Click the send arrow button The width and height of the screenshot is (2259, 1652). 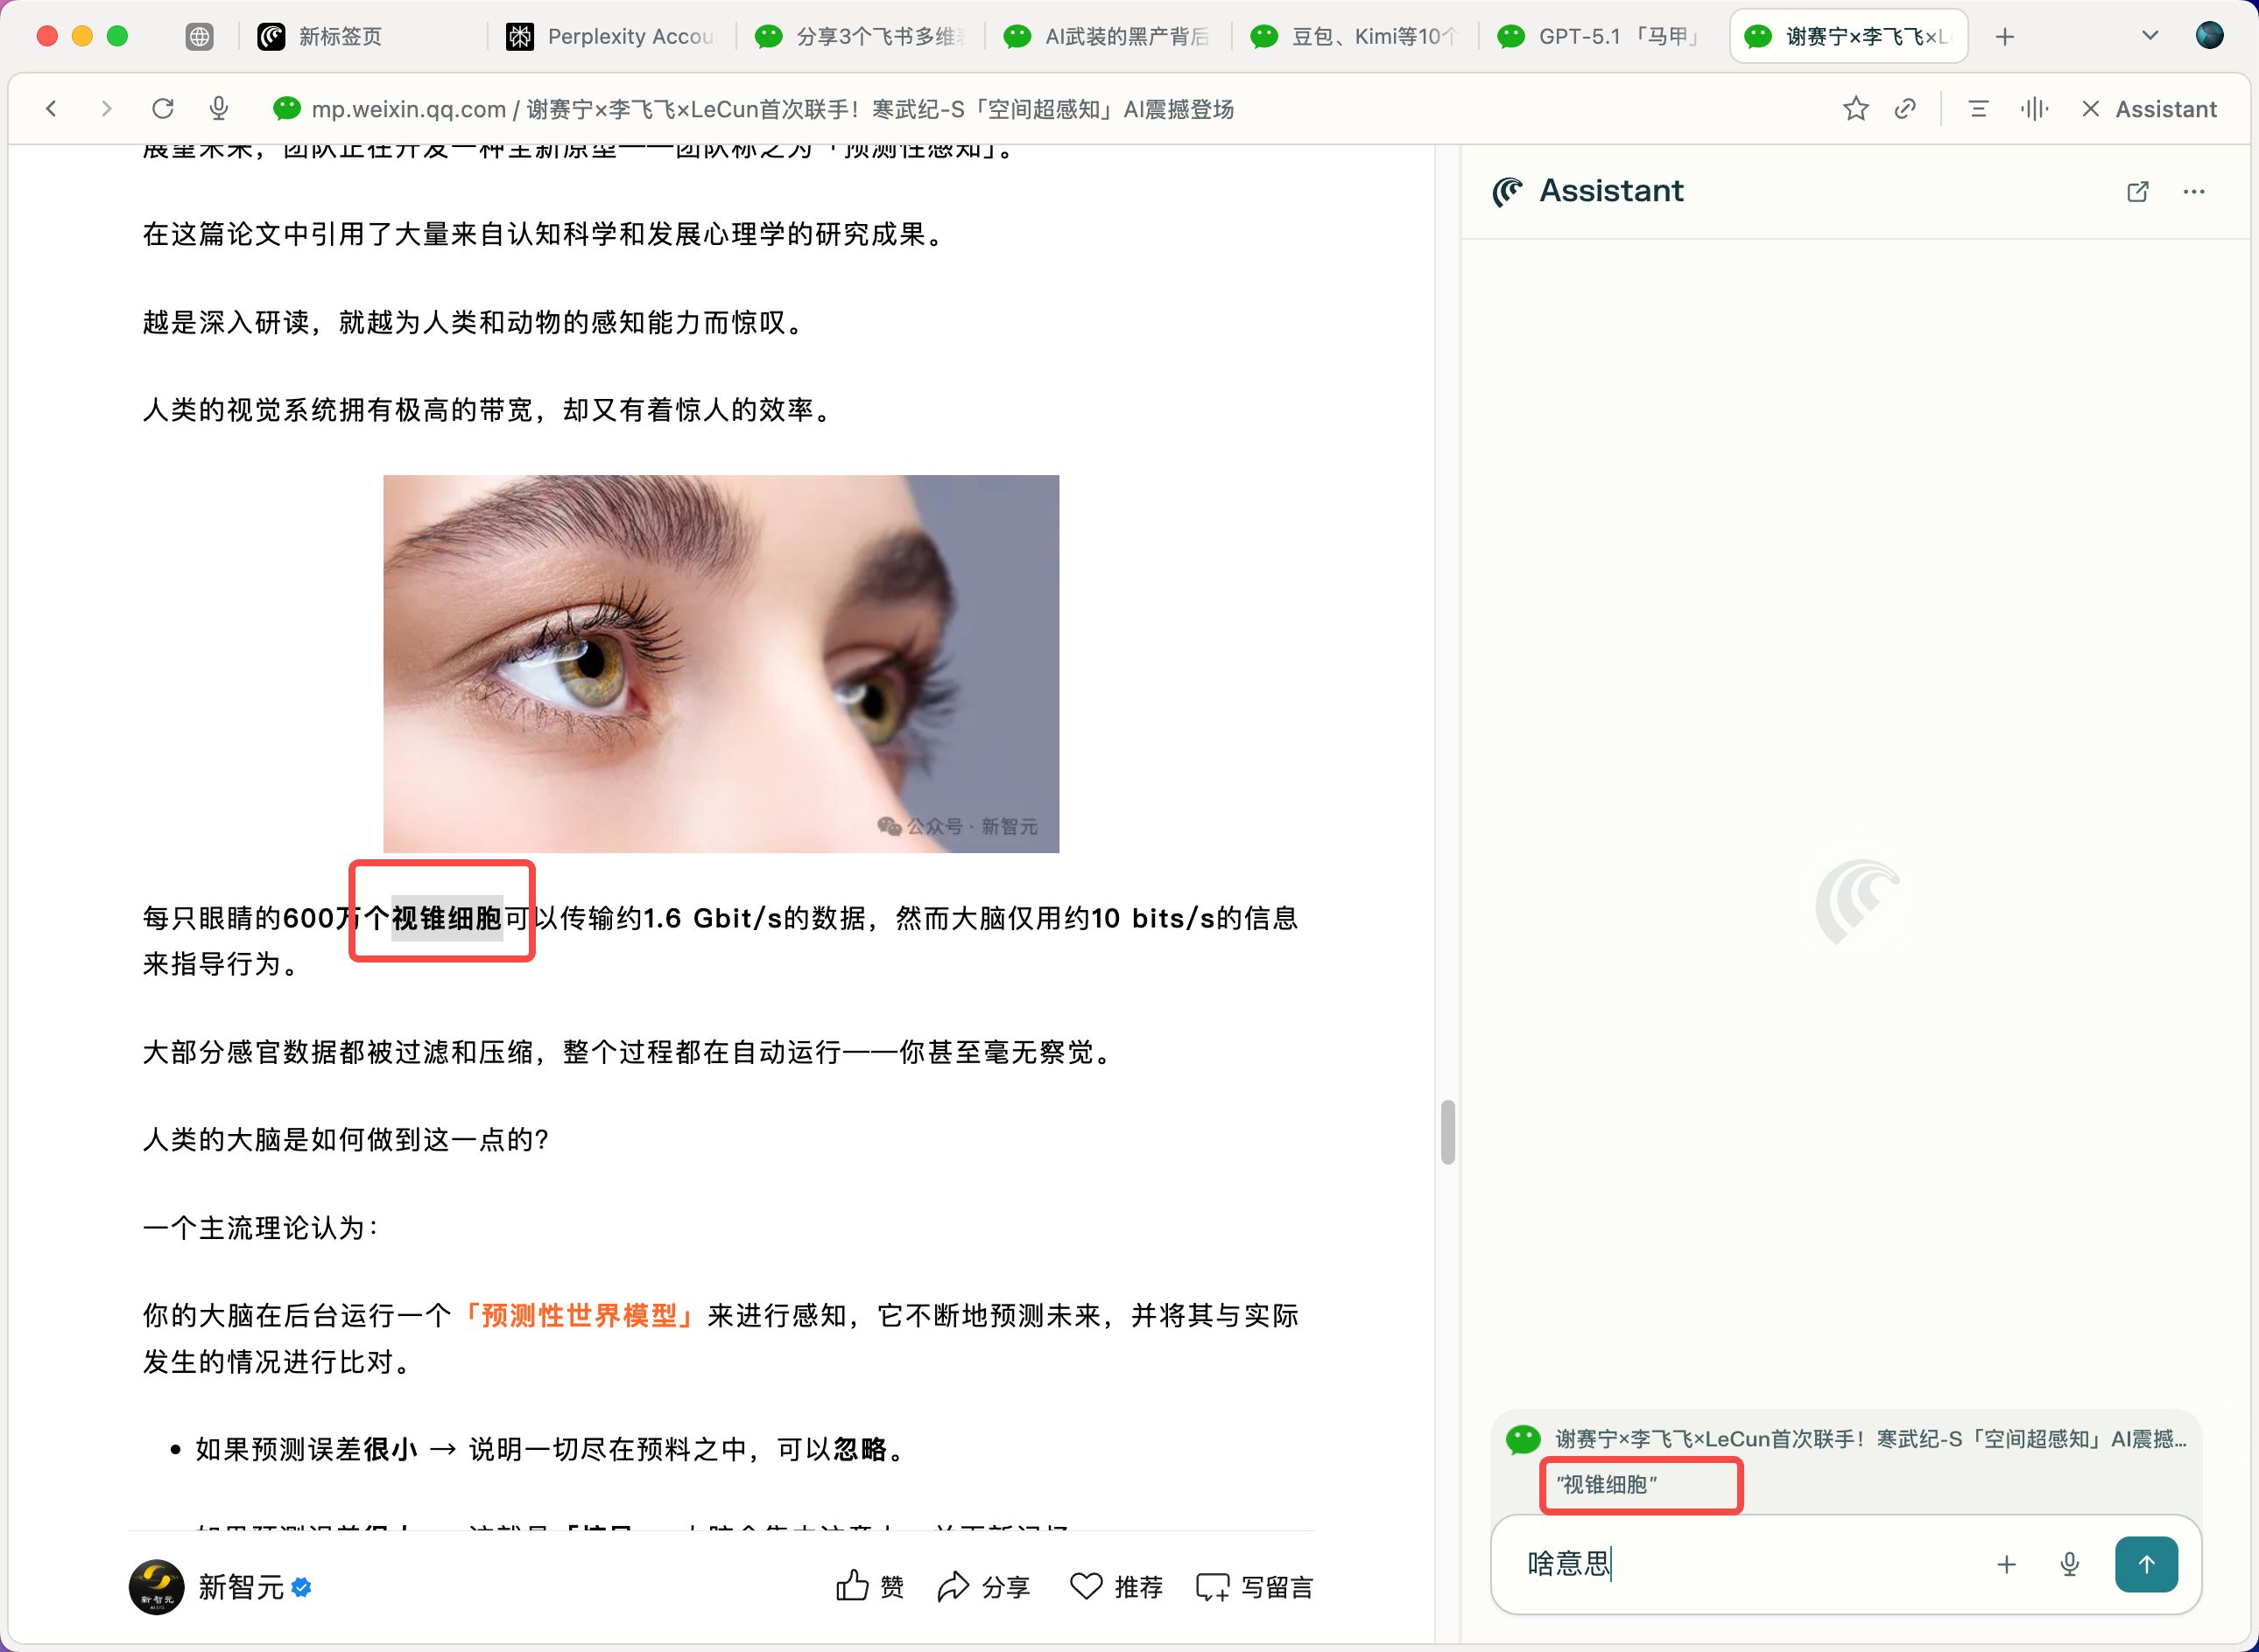coord(2146,1564)
